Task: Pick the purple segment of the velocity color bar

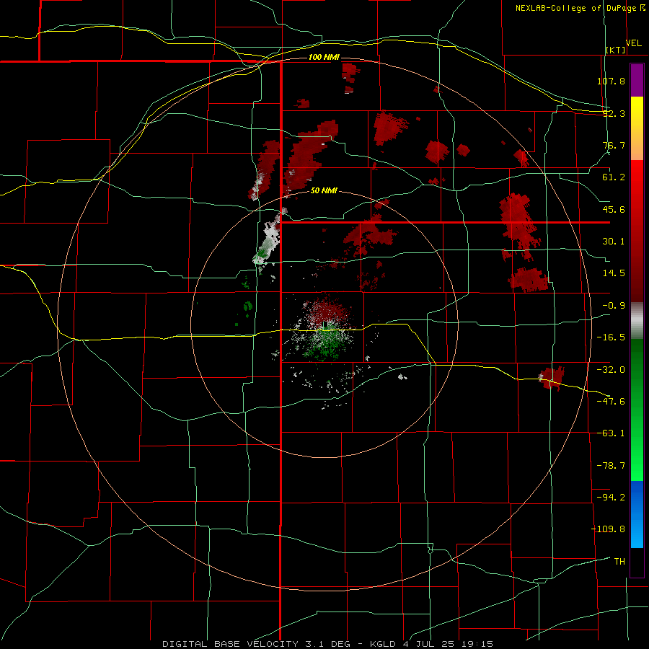Action: point(637,80)
